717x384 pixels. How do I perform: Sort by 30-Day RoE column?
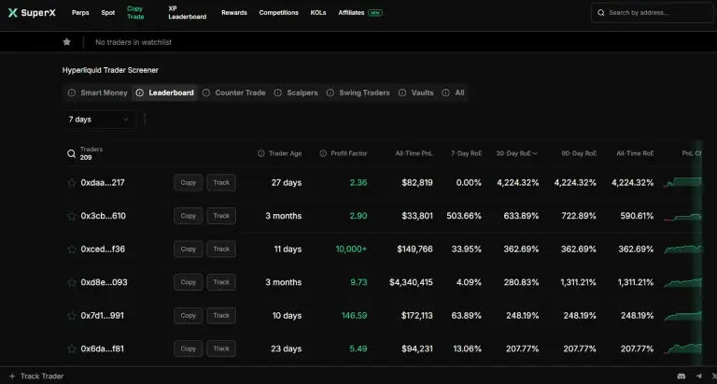[516, 154]
